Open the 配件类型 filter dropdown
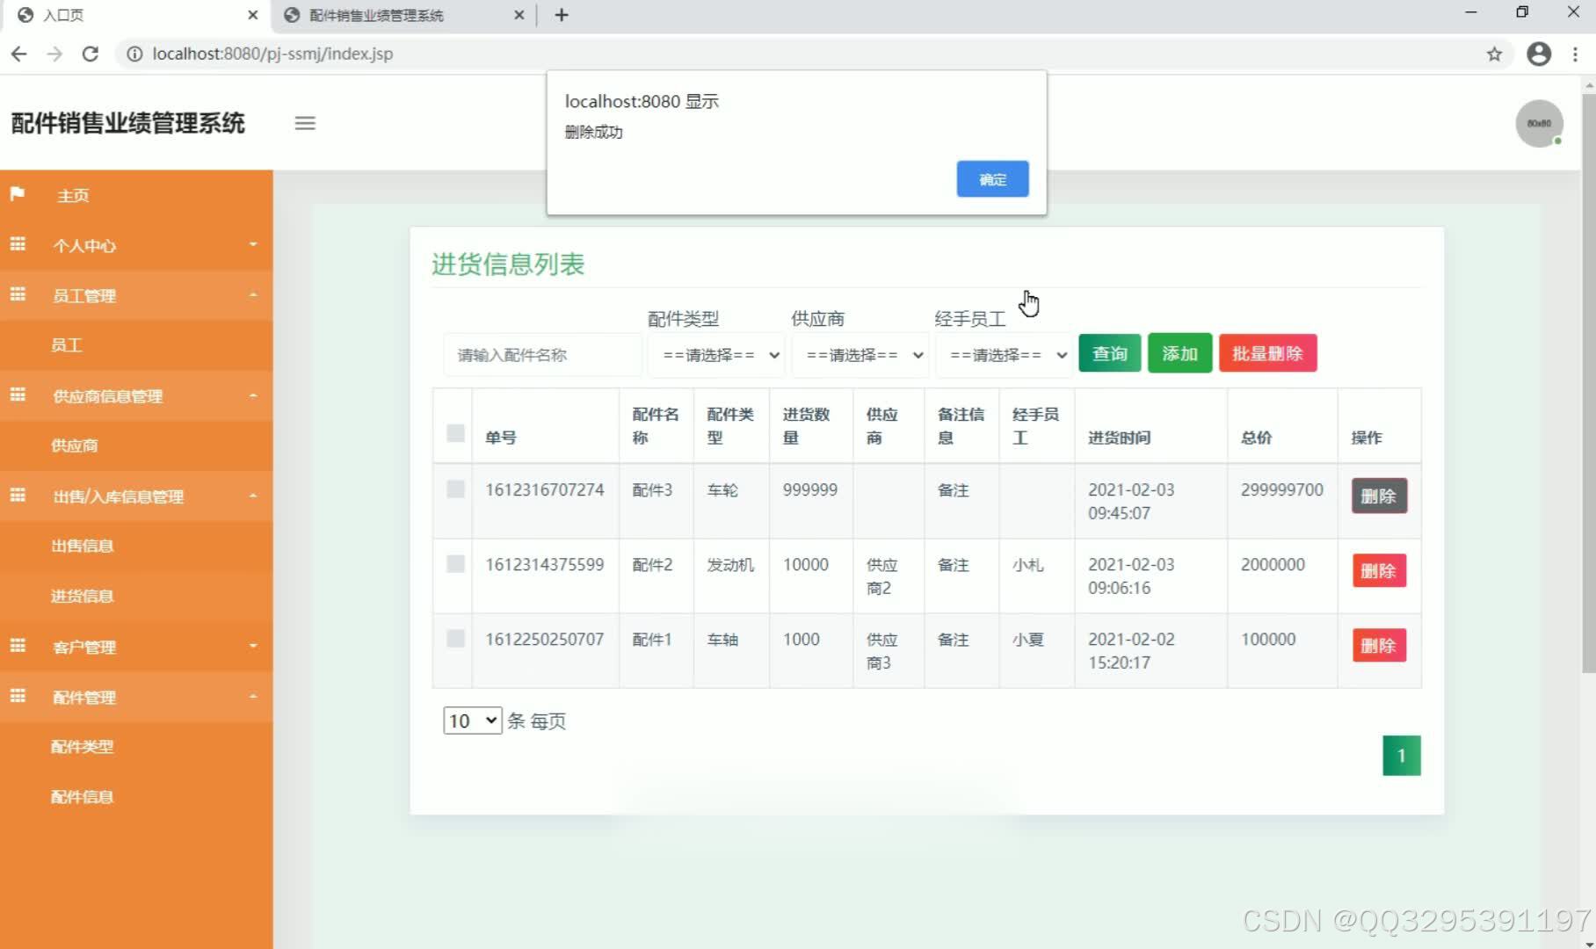Image resolution: width=1596 pixels, height=949 pixels. pyautogui.click(x=716, y=355)
